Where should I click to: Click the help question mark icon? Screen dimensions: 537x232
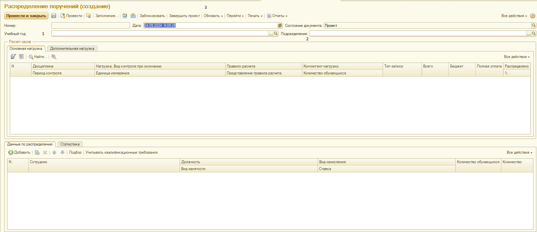533,16
